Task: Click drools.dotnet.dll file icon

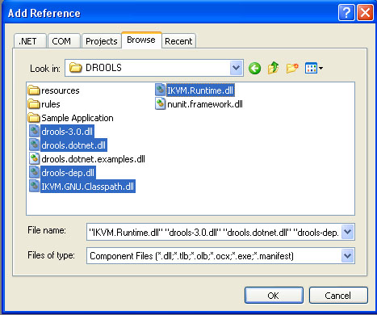Action: pos(34,145)
